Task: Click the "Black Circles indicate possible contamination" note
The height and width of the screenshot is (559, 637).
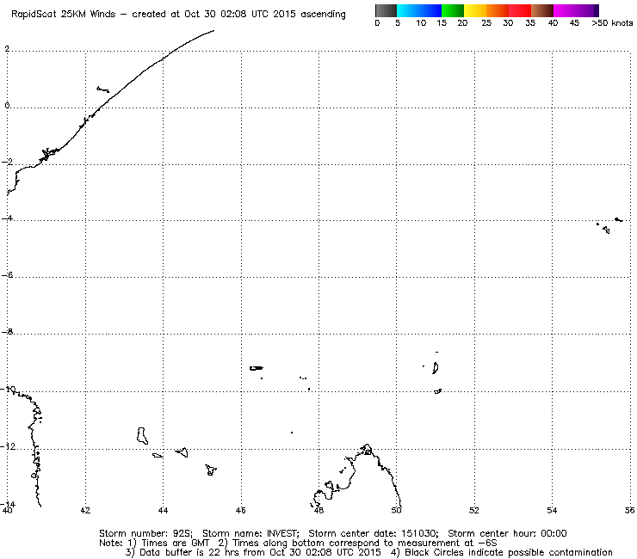Action: (508, 552)
